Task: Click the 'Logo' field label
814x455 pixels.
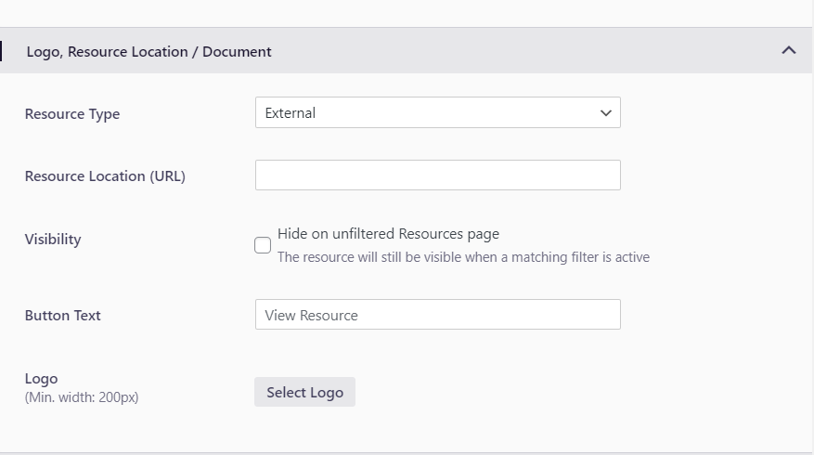Action: click(42, 379)
